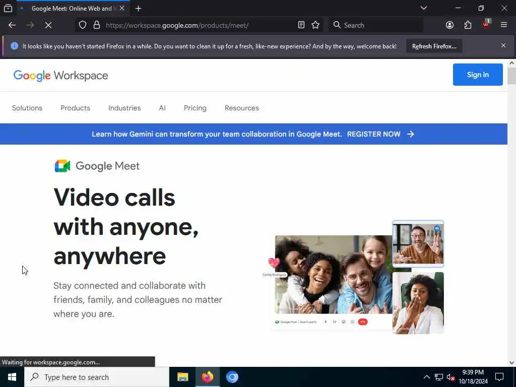Click the Video calls with anyone, anywhere heading
Image resolution: width=516 pixels, height=387 pixels.
coord(126,227)
